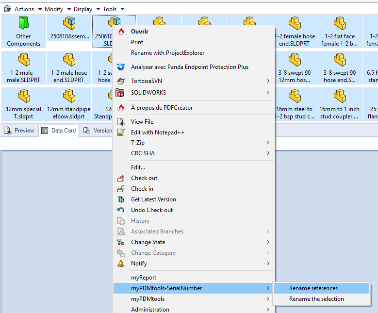Click the Notify bell icon

click(121, 264)
